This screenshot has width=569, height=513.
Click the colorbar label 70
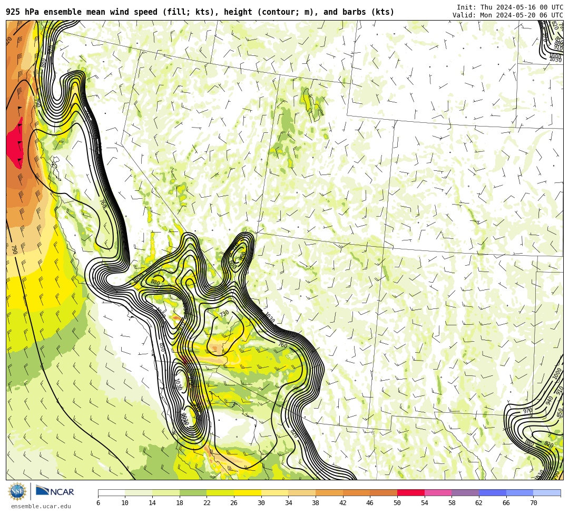click(x=533, y=503)
